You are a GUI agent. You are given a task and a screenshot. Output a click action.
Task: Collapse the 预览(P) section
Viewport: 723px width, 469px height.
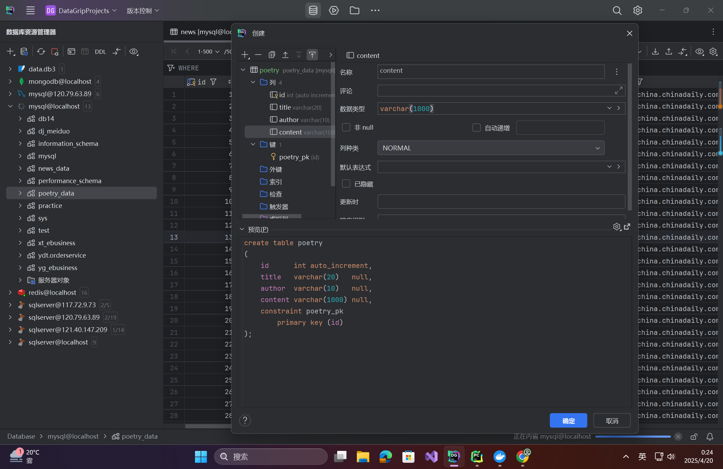coord(242,229)
